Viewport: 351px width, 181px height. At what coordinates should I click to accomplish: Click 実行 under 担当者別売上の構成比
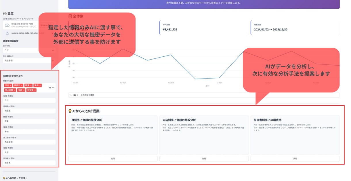(295, 159)
